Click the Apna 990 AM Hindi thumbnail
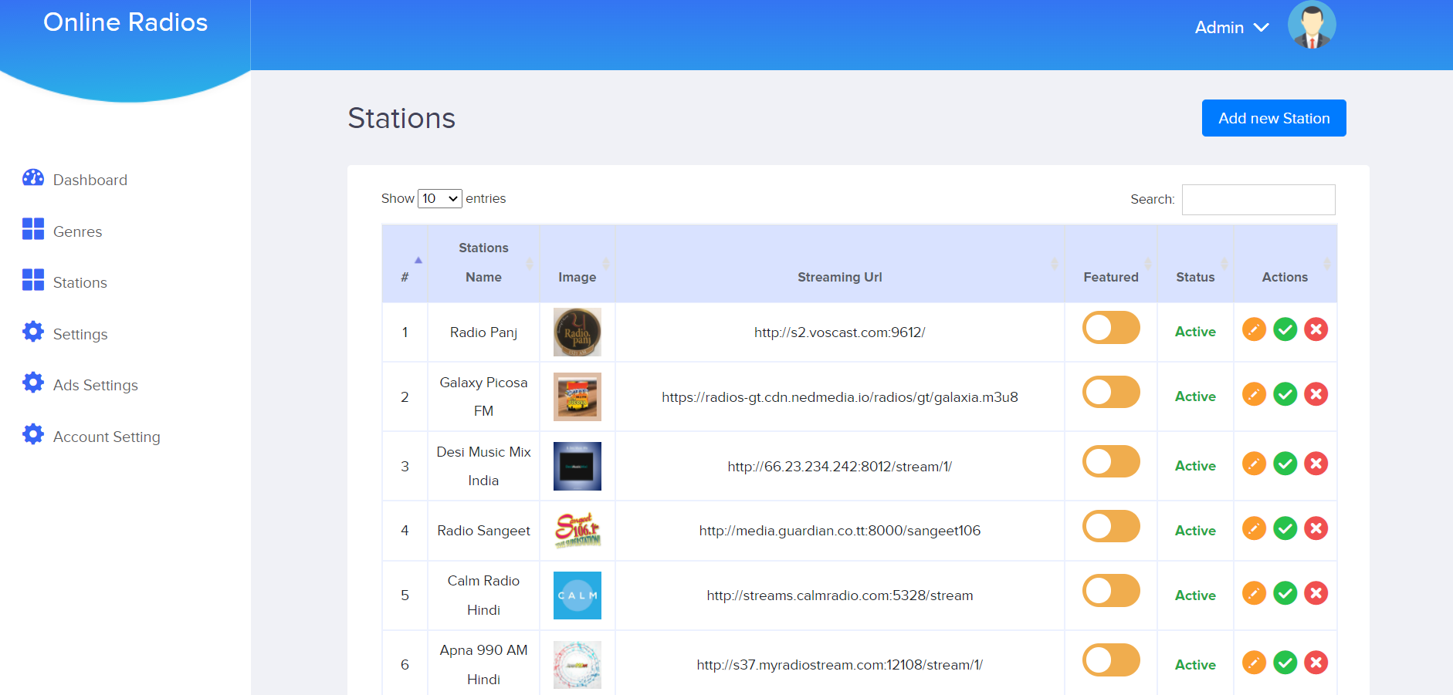Image resolution: width=1453 pixels, height=695 pixels. pyautogui.click(x=577, y=665)
